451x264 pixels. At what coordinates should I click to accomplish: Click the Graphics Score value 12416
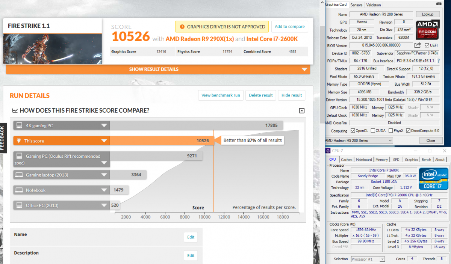(162, 51)
